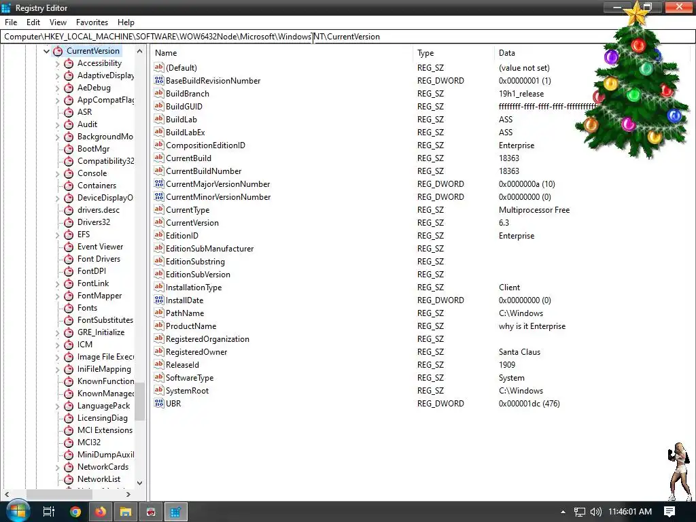Select the drivers.desc key icon
Screen dimensions: 696x522
coord(69,211)
